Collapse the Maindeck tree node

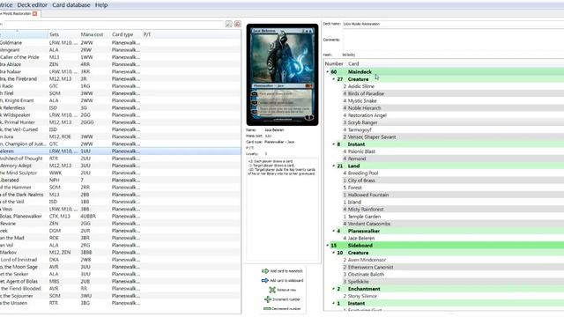(x=328, y=72)
